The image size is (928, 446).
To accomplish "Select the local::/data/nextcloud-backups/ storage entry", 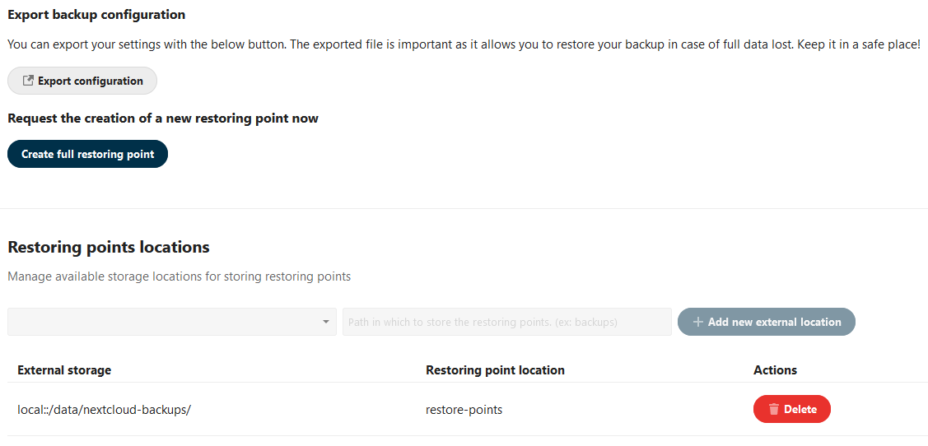I will point(104,409).
